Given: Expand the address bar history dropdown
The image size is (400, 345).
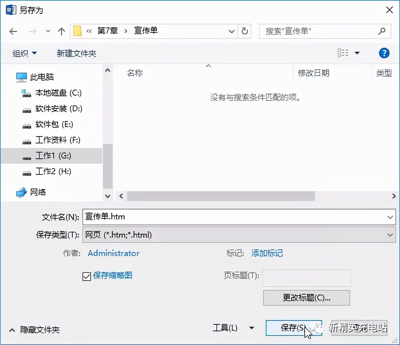Looking at the screenshot, I should click(232, 31).
